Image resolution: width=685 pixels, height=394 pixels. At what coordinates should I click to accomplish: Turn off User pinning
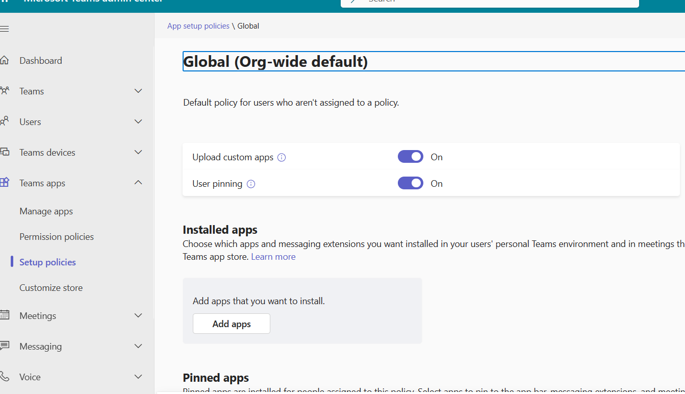tap(410, 183)
